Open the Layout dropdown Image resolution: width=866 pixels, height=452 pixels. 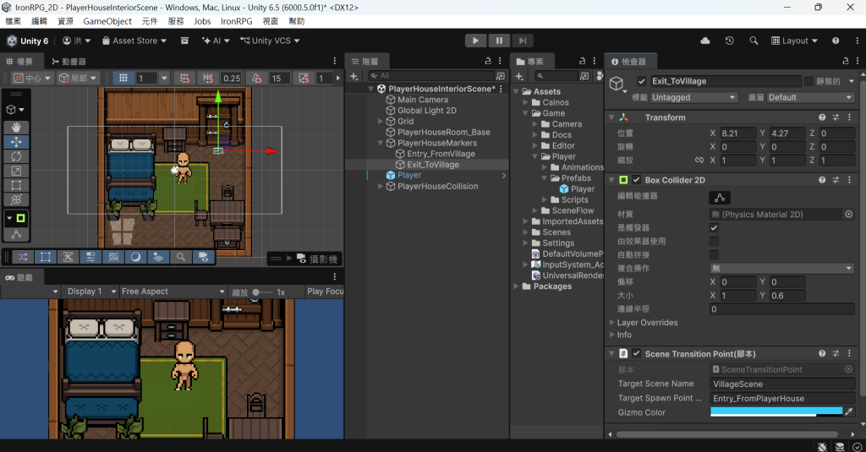point(794,41)
